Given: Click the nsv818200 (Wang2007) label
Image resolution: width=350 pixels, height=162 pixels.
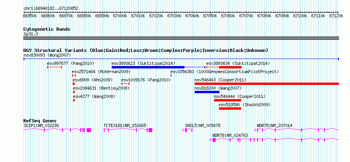Looking at the screenshot, I should [218, 88].
